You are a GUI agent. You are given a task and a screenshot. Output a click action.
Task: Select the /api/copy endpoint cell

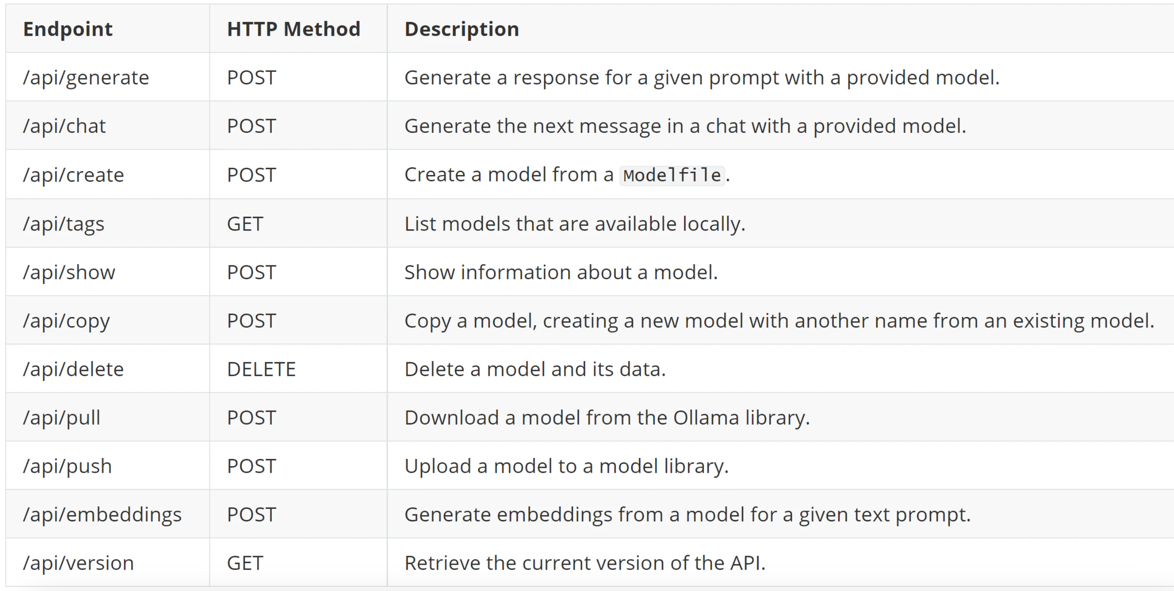pyautogui.click(x=67, y=320)
